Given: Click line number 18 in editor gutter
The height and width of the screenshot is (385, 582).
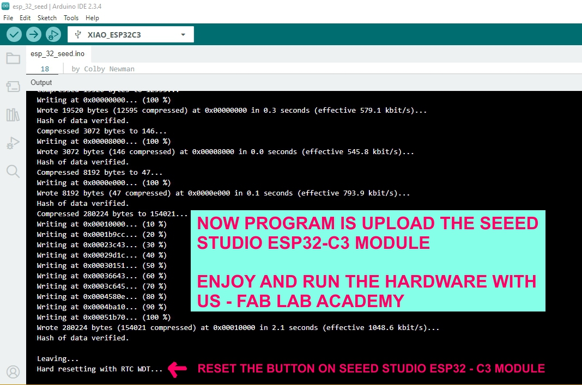Looking at the screenshot, I should [x=45, y=69].
